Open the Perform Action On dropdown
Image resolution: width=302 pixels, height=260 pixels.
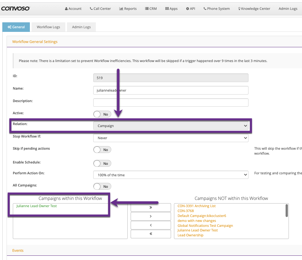coord(171,175)
